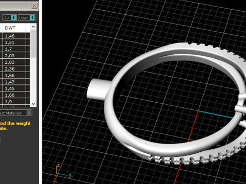This screenshot has height=184, width=246.
Task: Click the scroll up arrow of the table
Action: pyautogui.click(x=33, y=27)
